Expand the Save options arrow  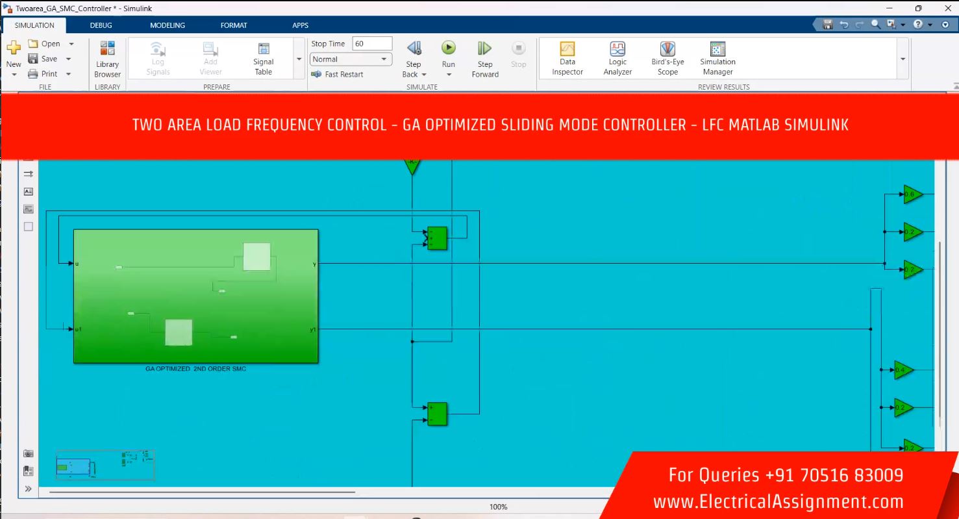tap(69, 59)
